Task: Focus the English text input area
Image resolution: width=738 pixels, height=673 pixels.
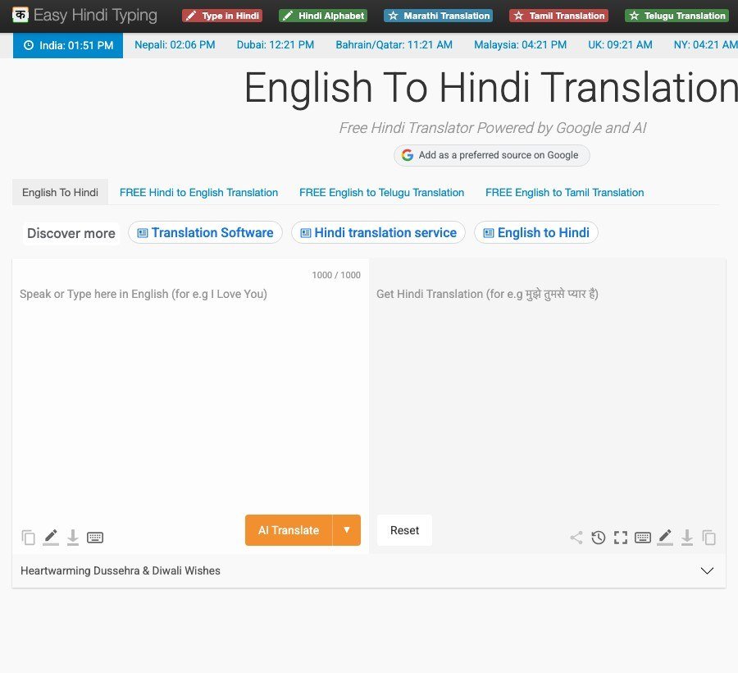Action: [190, 396]
